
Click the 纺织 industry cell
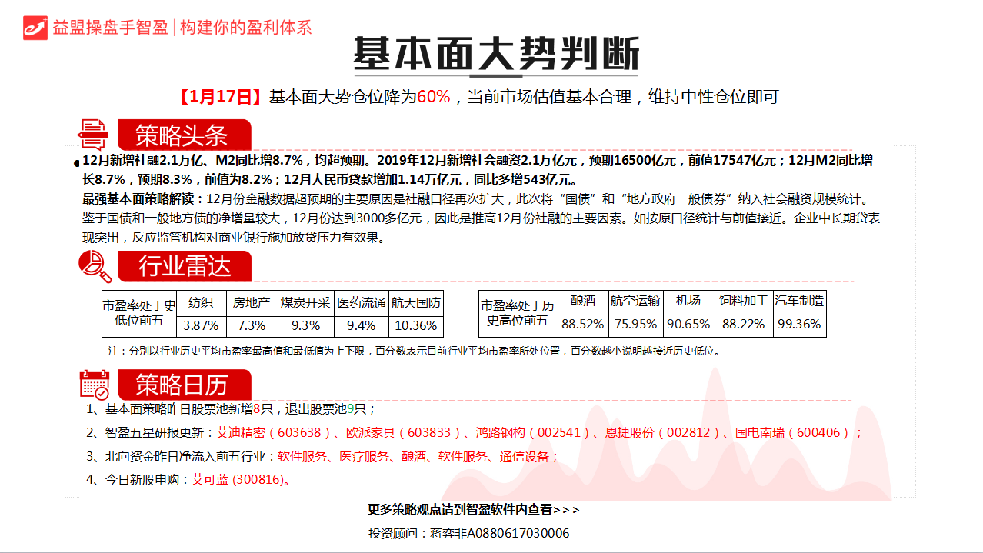201,302
